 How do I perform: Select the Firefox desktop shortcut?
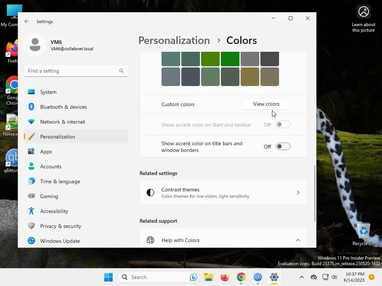[12, 51]
